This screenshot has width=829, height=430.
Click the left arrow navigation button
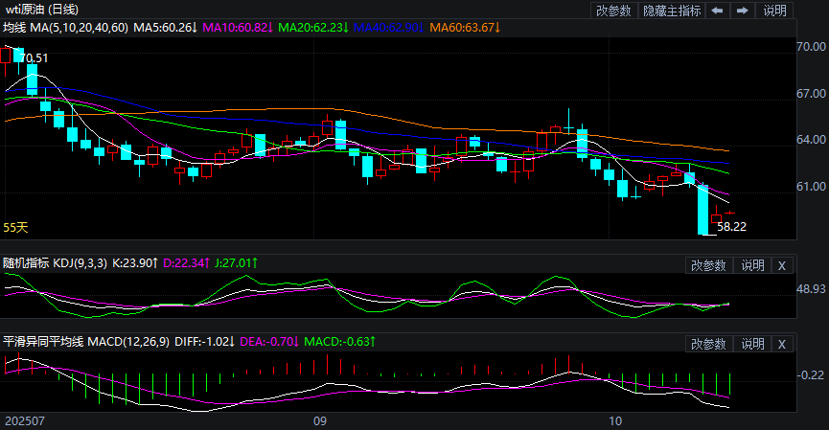click(x=717, y=11)
